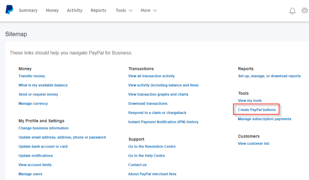The height and width of the screenshot is (180, 309).
Task: Open the Reports navigation item
Action: pos(98,11)
